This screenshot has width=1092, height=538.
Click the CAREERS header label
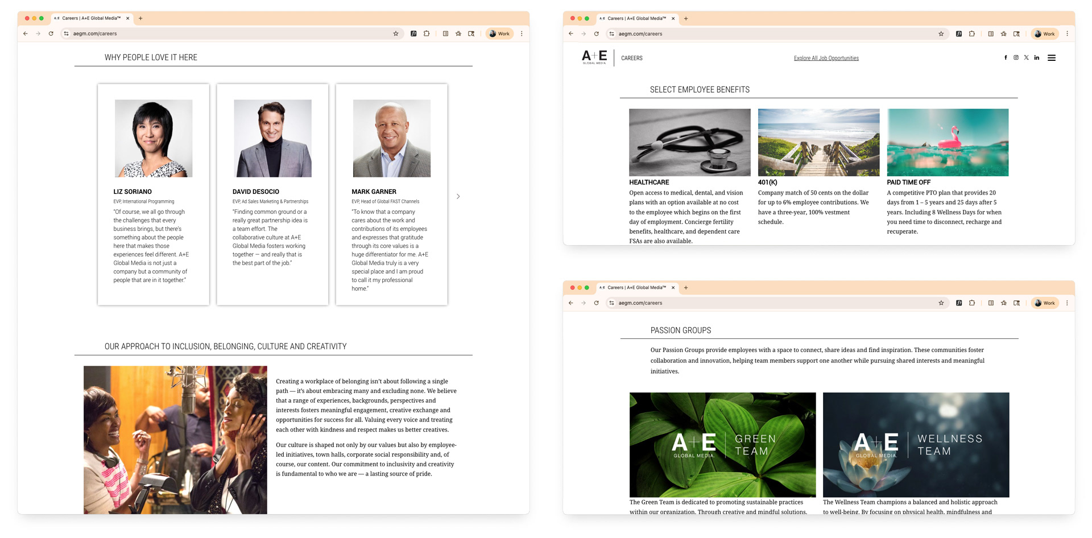632,58
